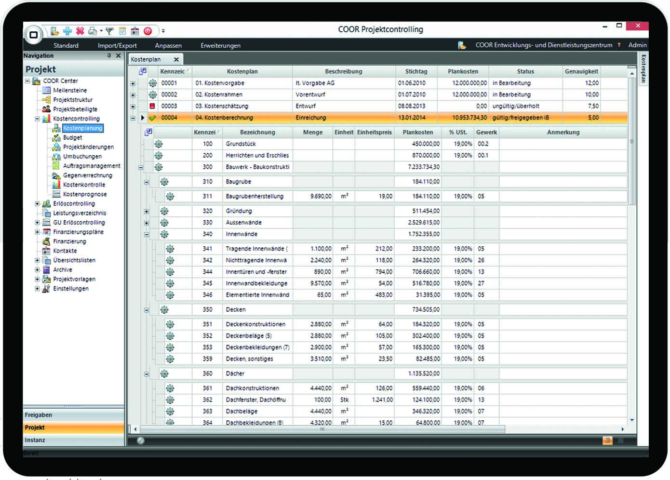Click column chooser icon of sub grid
The width and height of the screenshot is (670, 480).
(148, 132)
